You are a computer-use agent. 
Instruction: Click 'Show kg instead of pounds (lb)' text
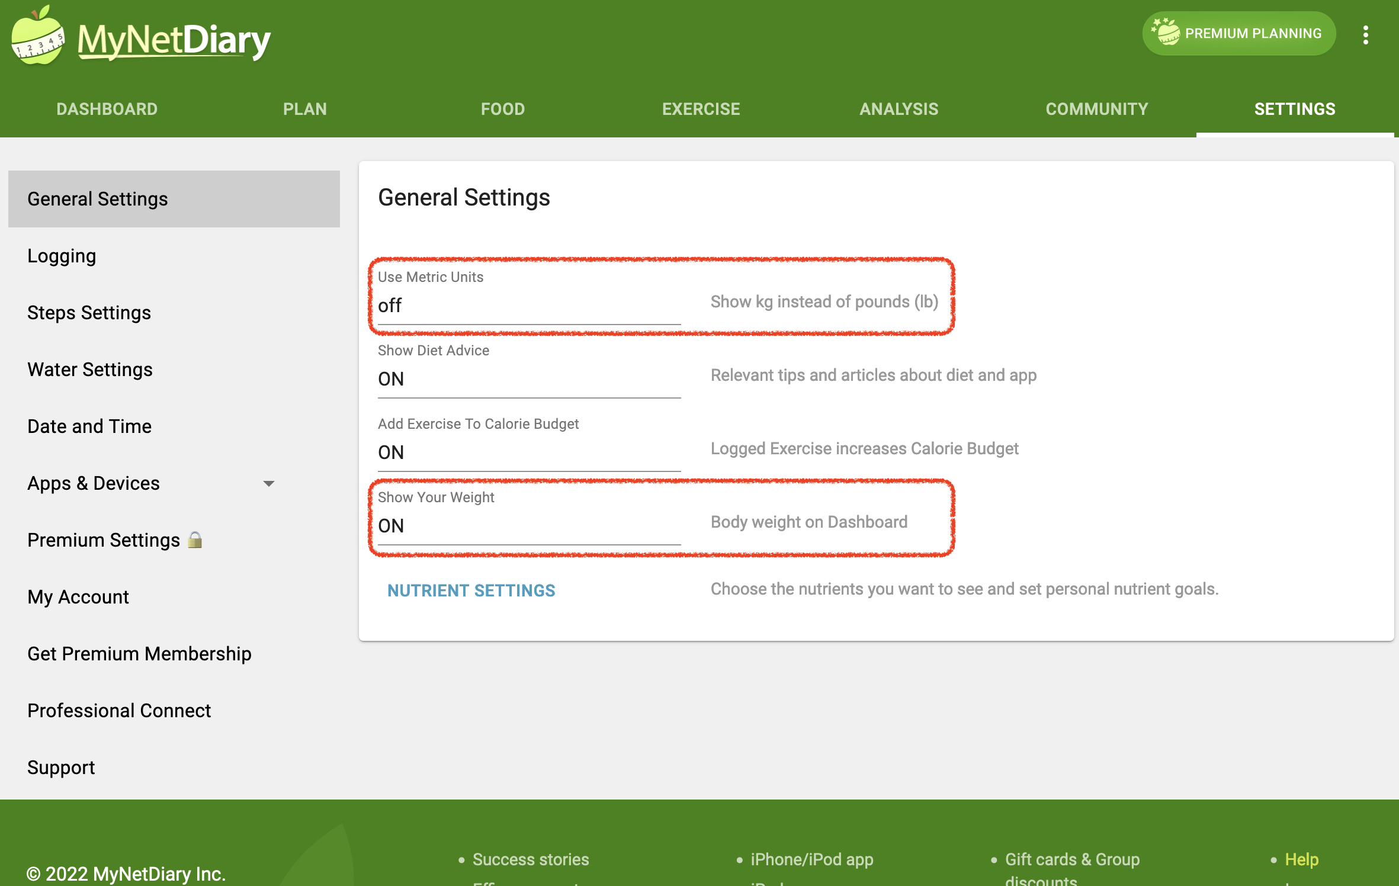(x=824, y=302)
